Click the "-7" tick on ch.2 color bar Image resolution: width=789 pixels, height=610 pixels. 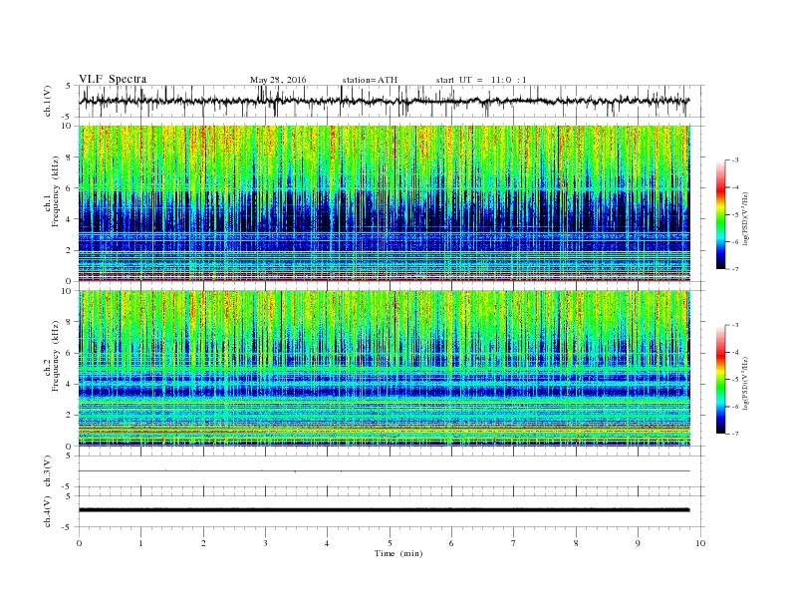pos(734,434)
